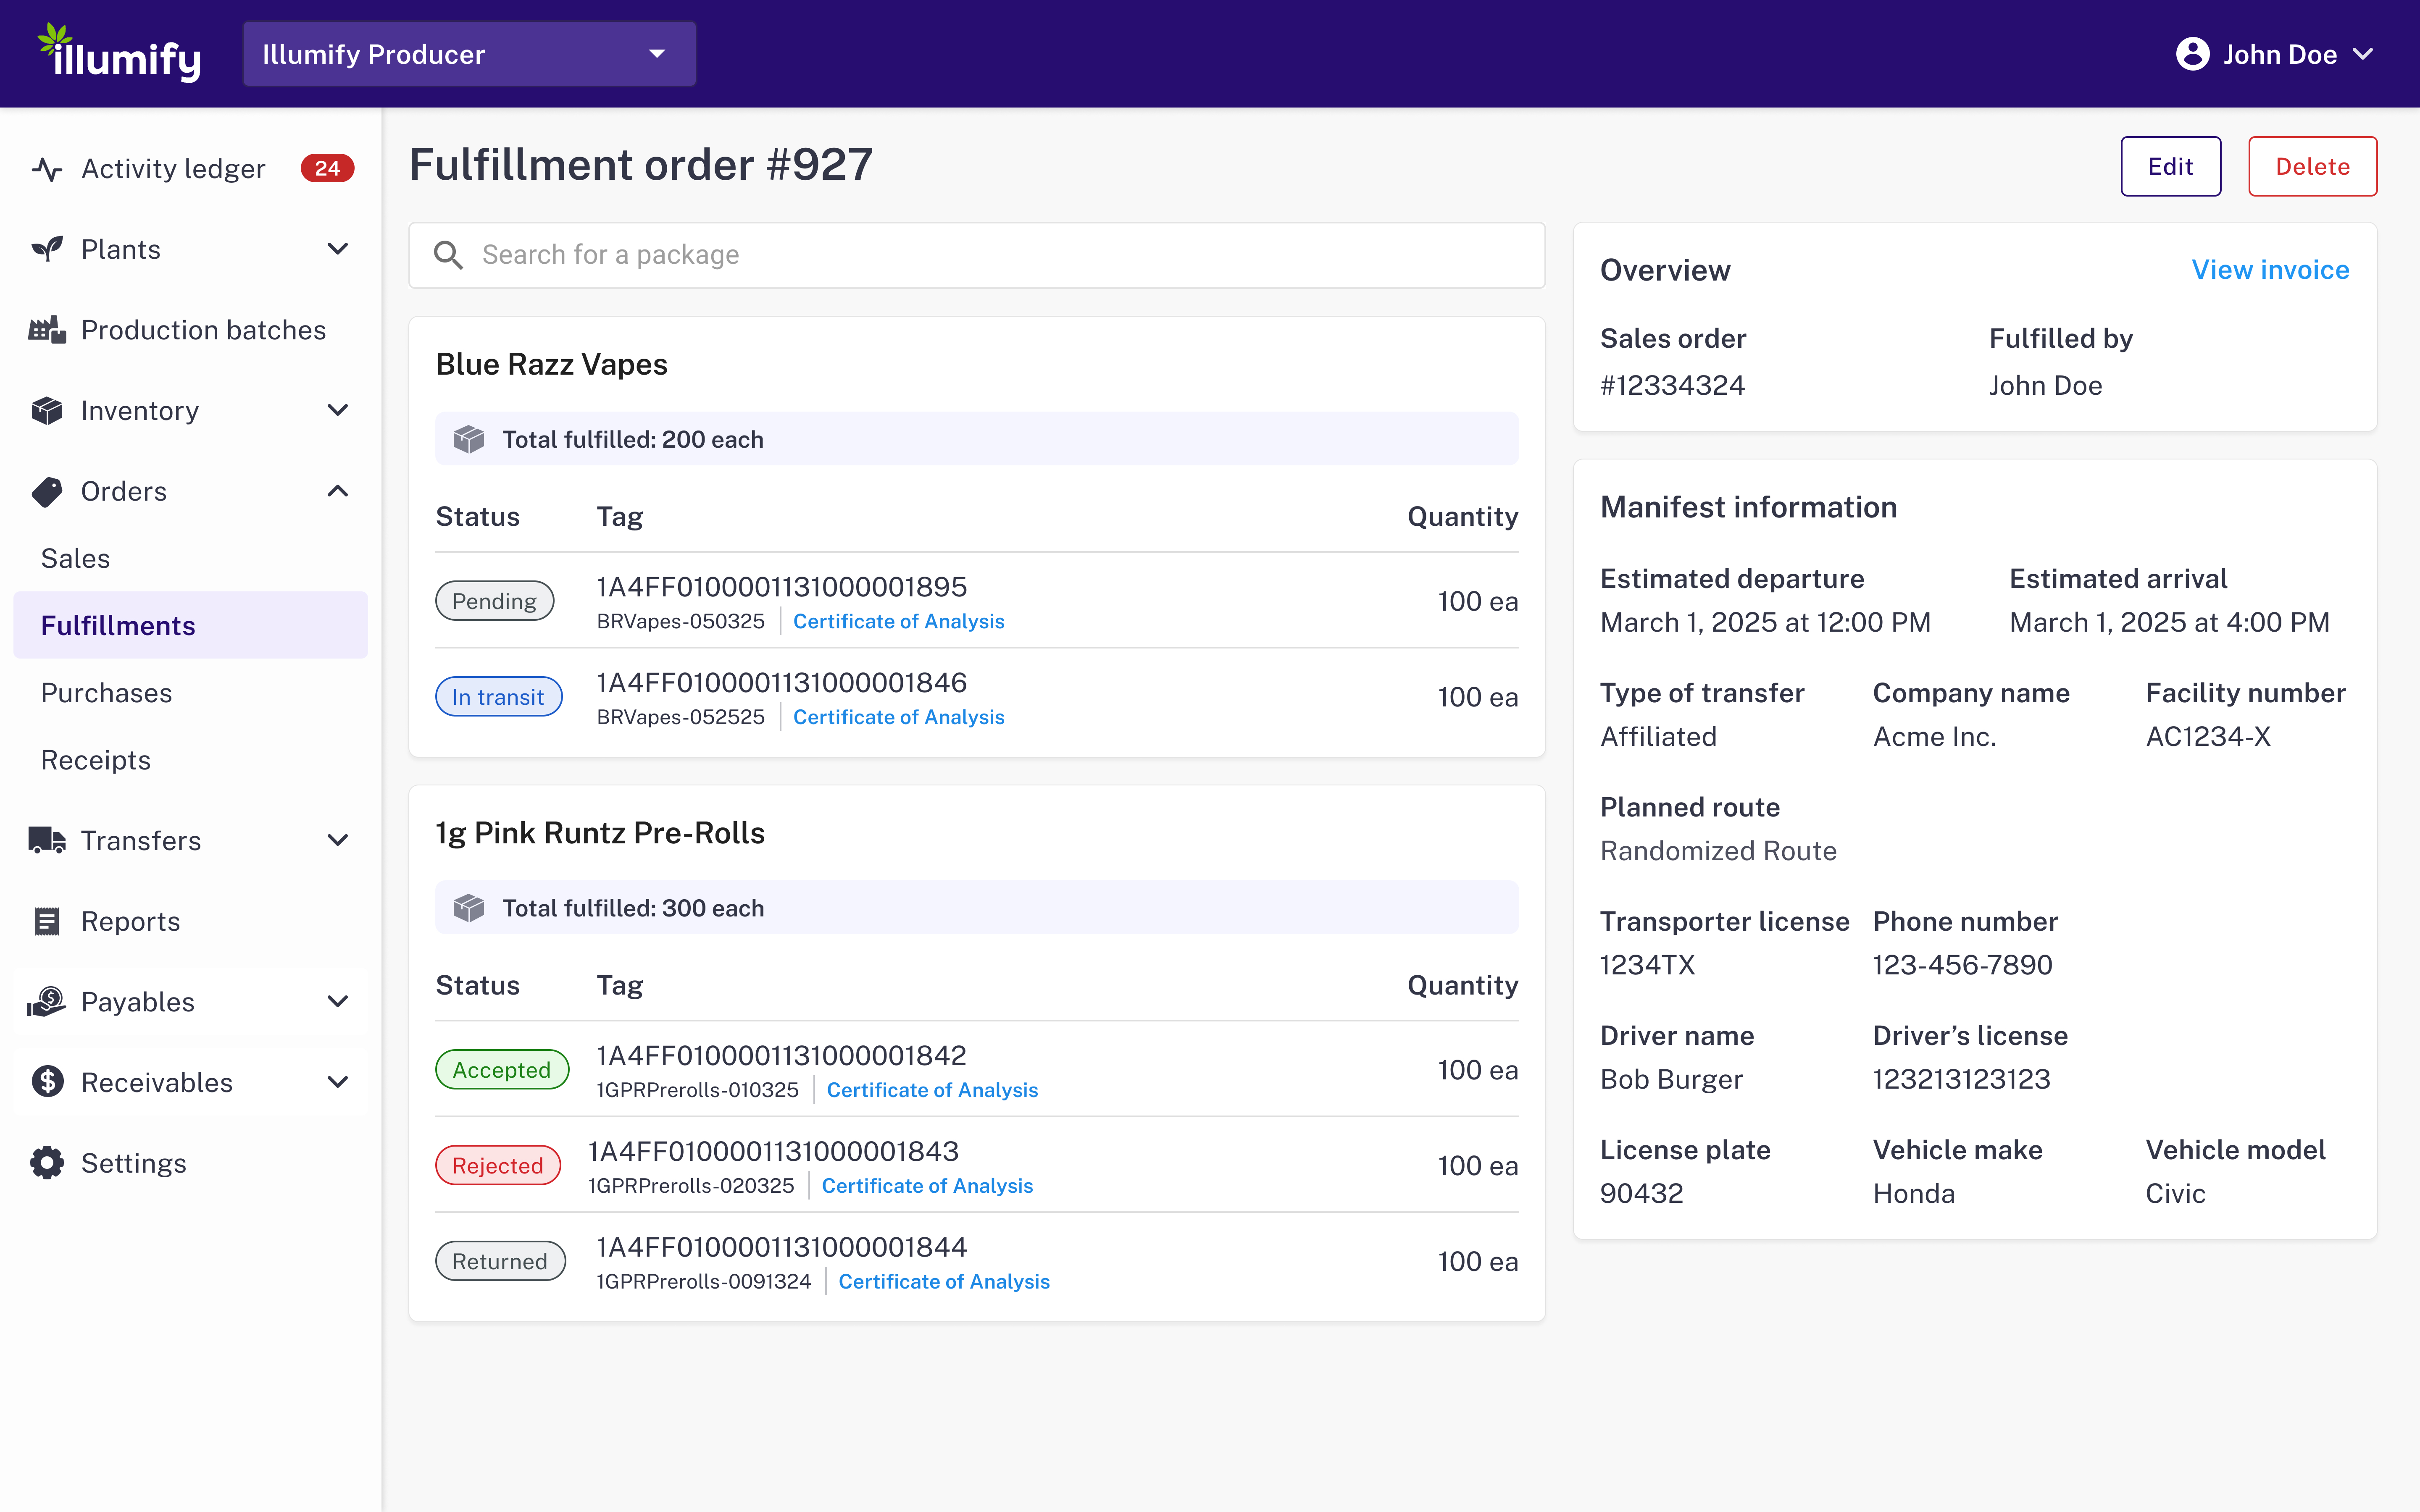2420x1512 pixels.
Task: Click the illumify logo
Action: [x=119, y=53]
